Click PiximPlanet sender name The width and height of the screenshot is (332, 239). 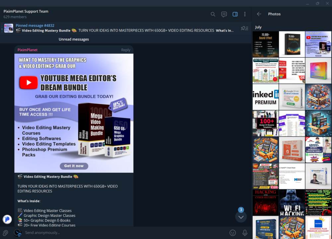pos(27,50)
